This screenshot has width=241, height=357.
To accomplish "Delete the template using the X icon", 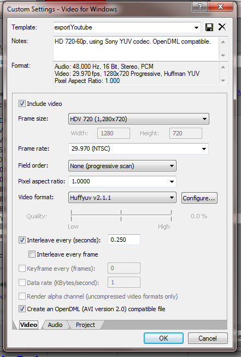I will click(x=222, y=27).
